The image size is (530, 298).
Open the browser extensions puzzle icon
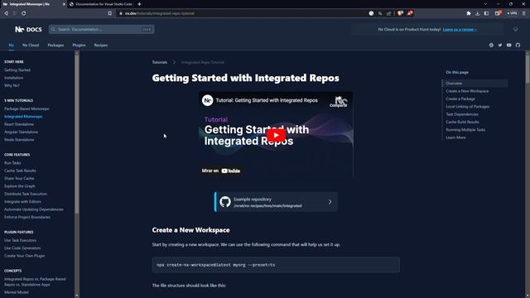coord(469,13)
